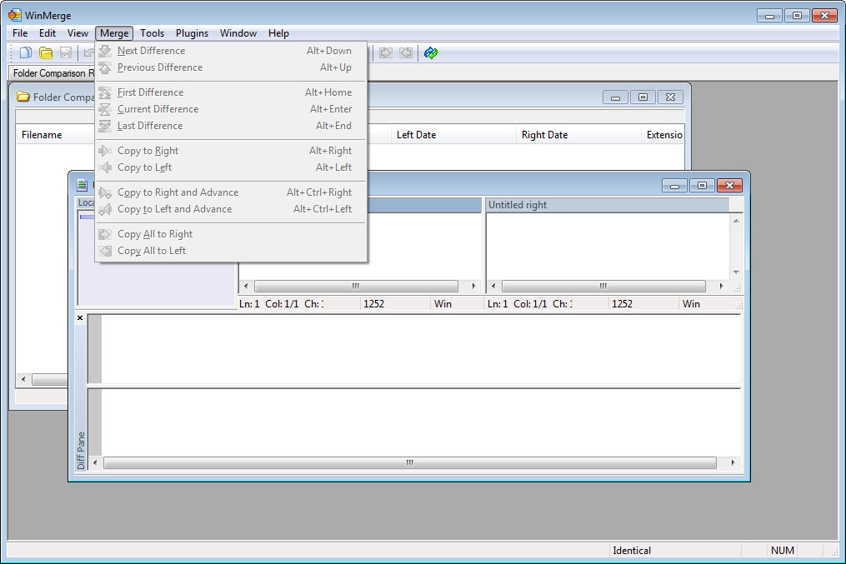Viewport: 846px width, 564px height.
Task: Sort by the Left Date column header
Action: [416, 135]
